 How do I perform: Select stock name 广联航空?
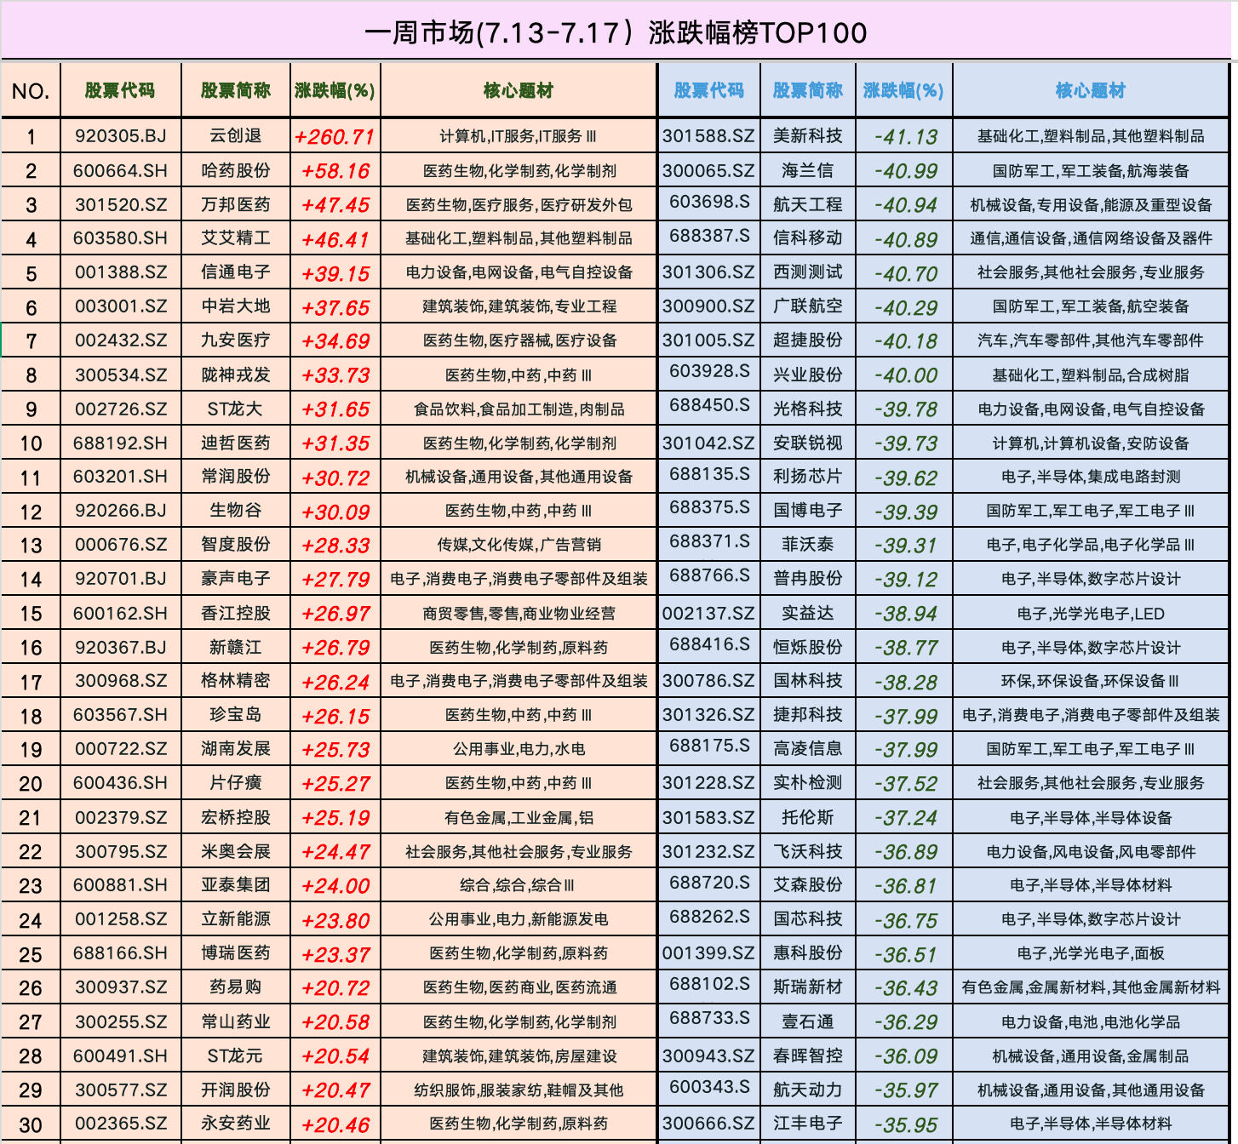808,306
